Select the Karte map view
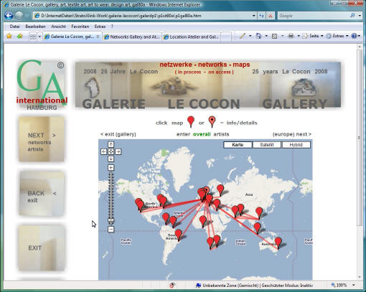The width and height of the screenshot is (366, 292). 238,145
